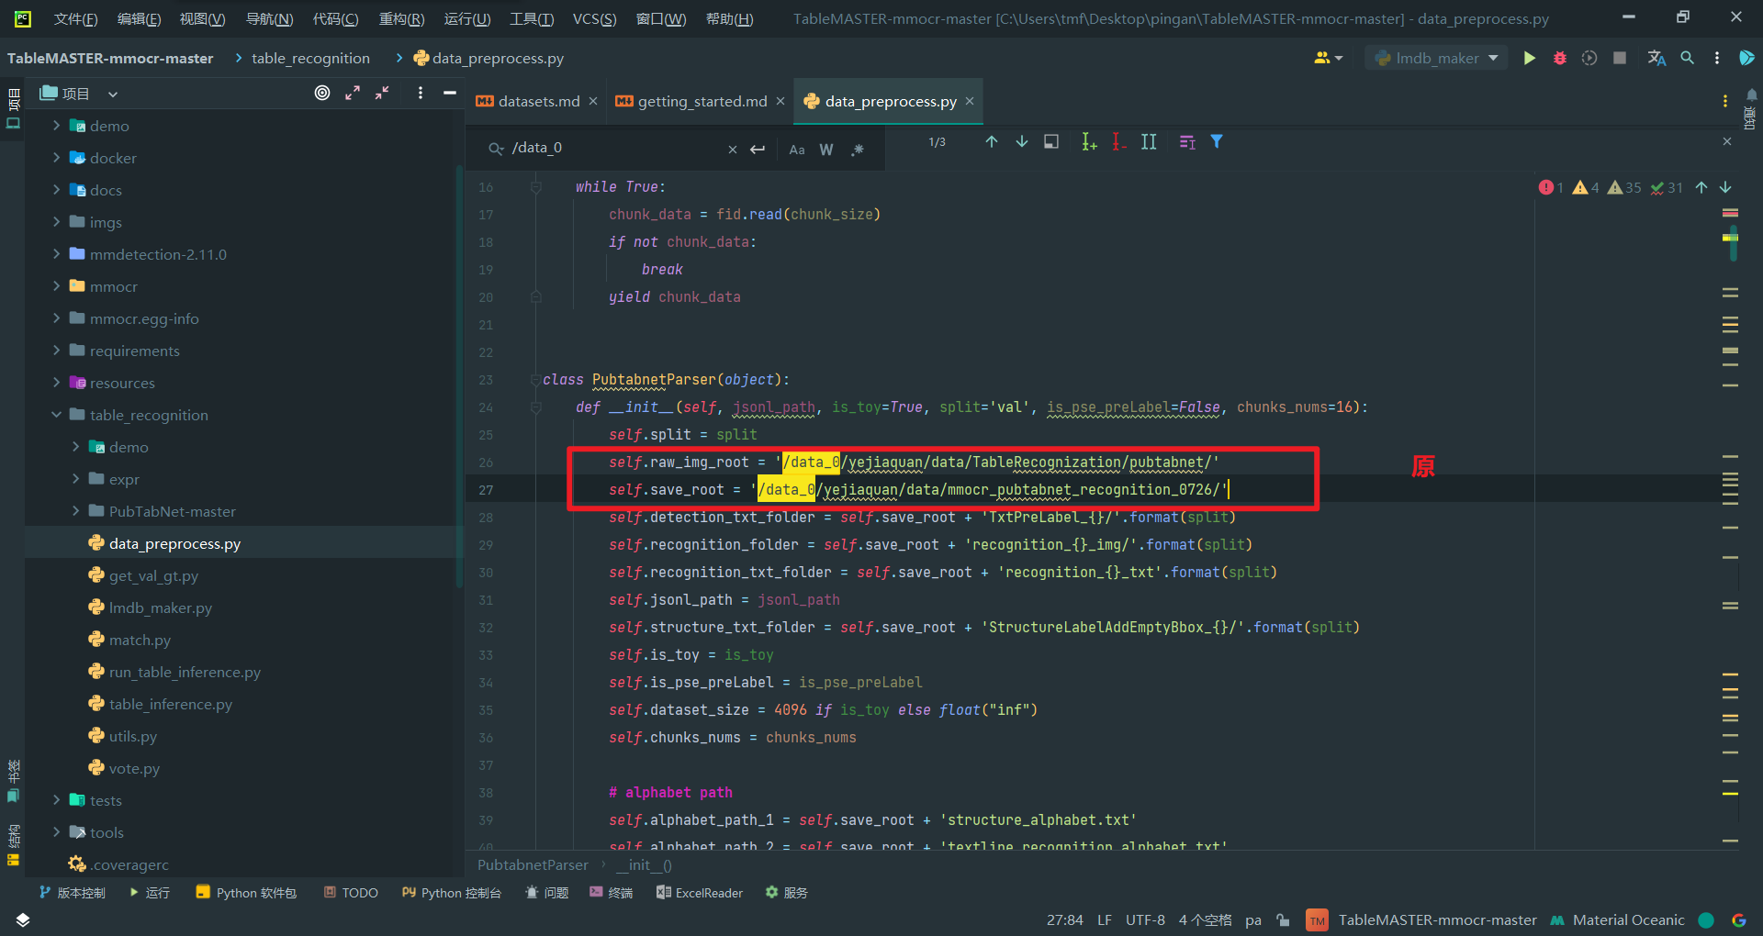1763x936 pixels.
Task: Close the find bar
Action: 1727,142
